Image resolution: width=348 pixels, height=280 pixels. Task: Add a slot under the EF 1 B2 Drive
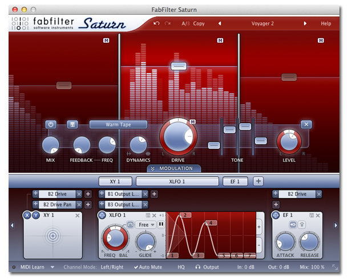[276, 205]
